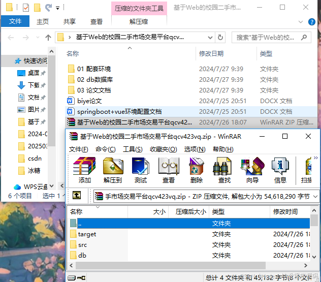Click Explorer help question mark icon
This screenshot has width=321, height=282.
click(311, 22)
